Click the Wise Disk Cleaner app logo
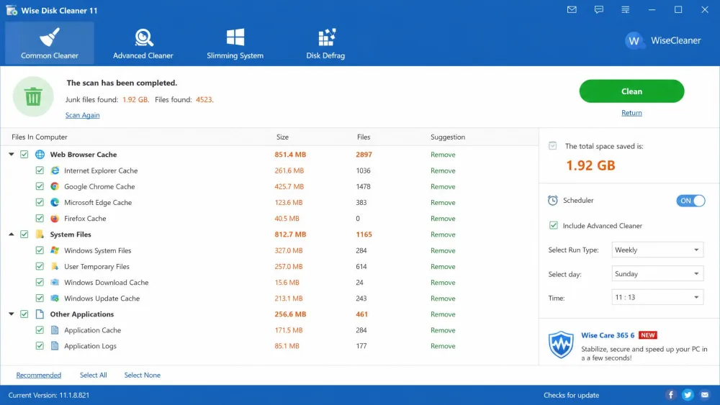This screenshot has height=405, width=720. click(x=12, y=10)
